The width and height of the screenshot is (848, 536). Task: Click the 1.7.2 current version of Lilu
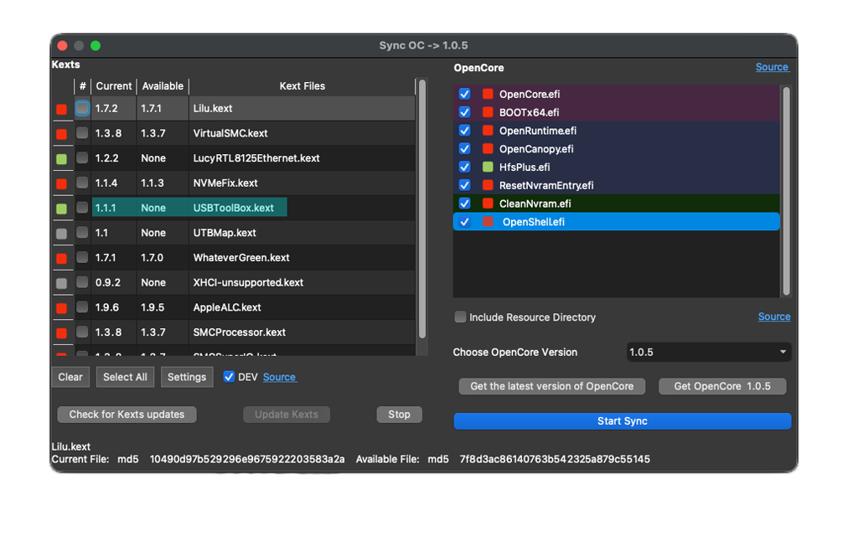click(106, 109)
